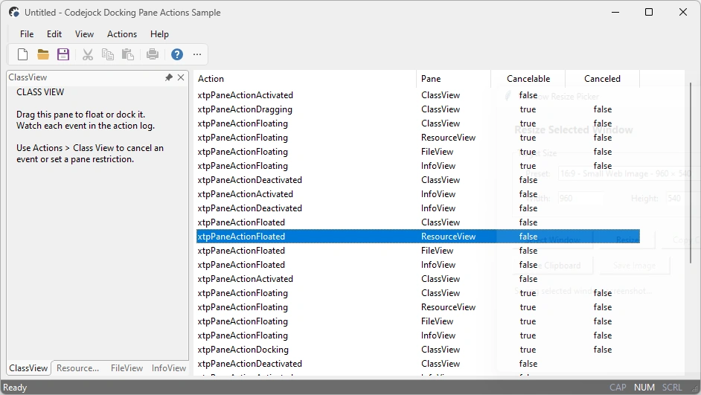Open About via the question mark icon
Viewport: 701px width, 395px height.
click(x=177, y=54)
